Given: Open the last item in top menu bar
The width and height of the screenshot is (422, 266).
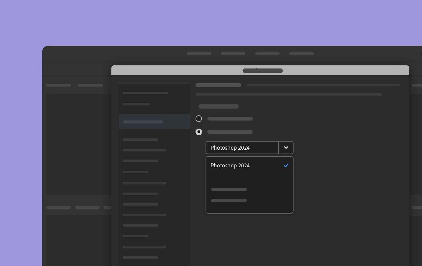Looking at the screenshot, I should (301, 54).
